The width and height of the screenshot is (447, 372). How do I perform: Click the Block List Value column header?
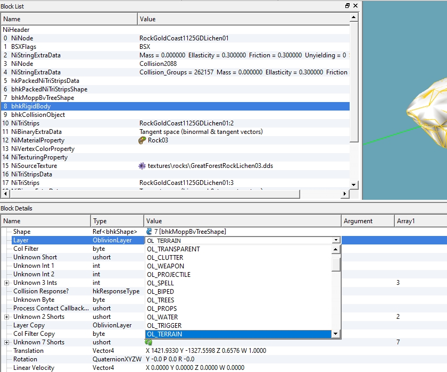click(244, 19)
